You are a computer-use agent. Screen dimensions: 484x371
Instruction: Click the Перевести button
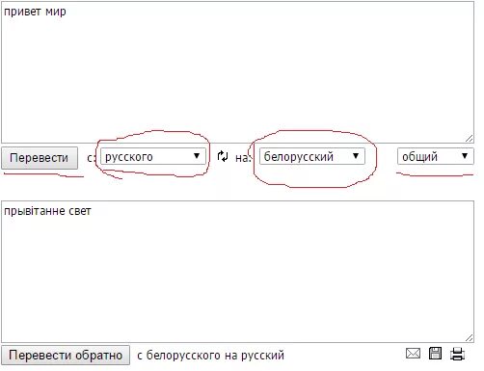click(40, 158)
